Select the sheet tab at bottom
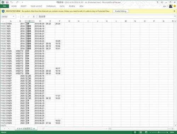This screenshot has height=134, width=177. tap(26, 129)
